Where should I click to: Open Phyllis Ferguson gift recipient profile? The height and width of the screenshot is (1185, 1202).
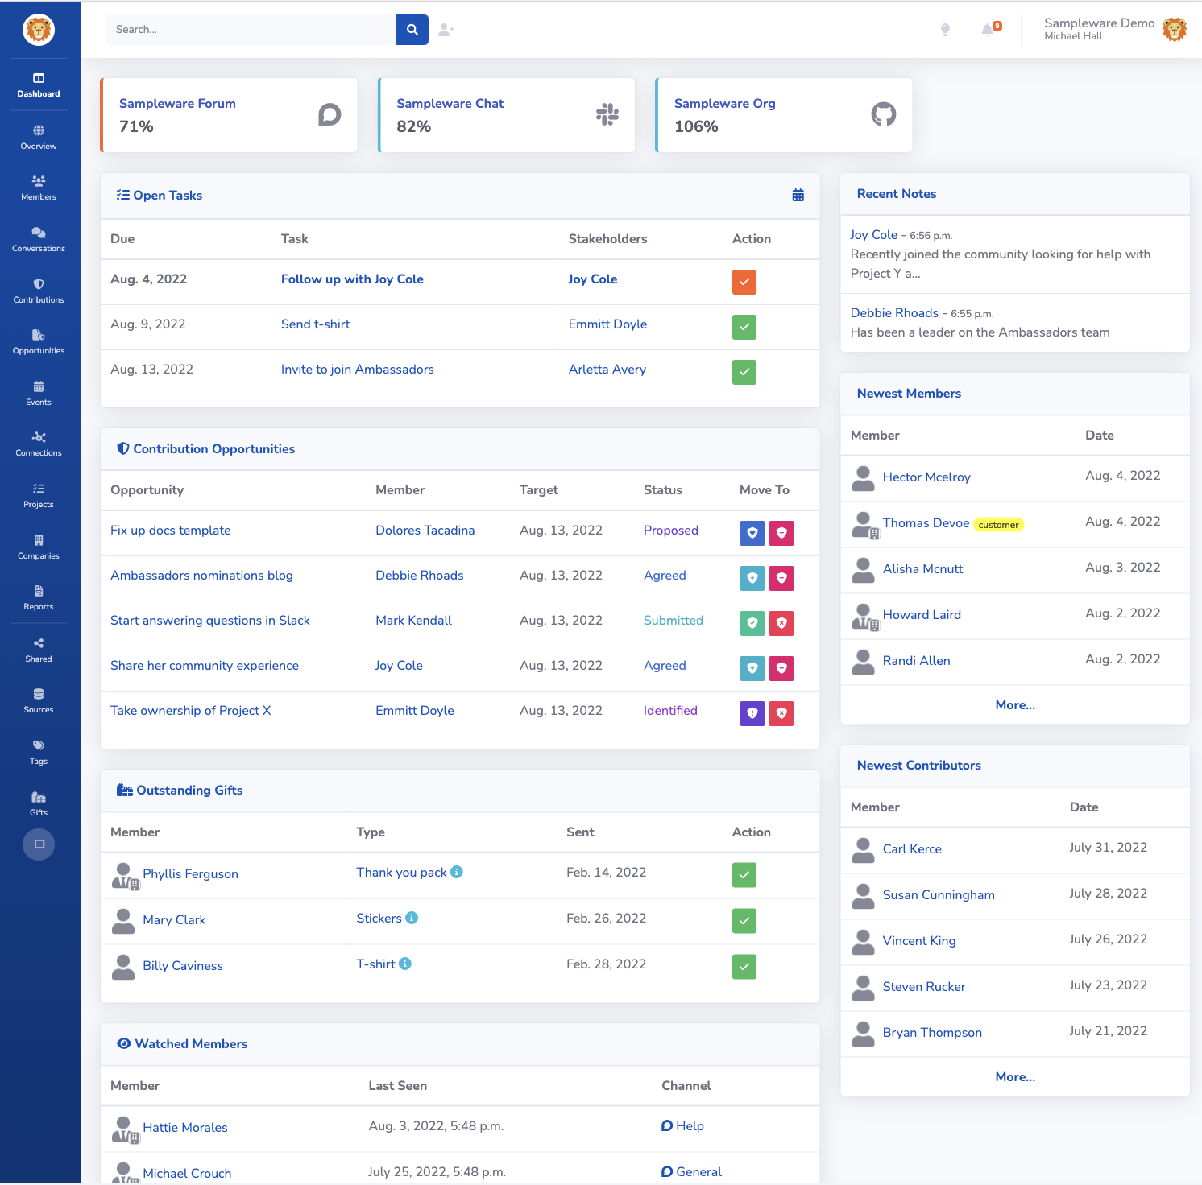coord(190,873)
